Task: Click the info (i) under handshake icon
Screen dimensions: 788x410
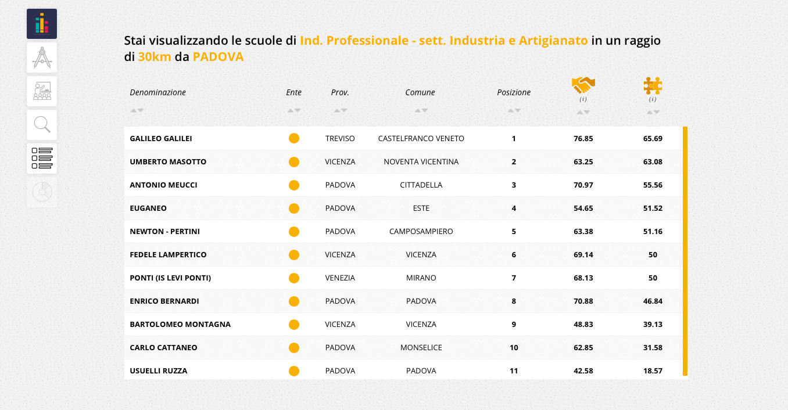Action: coord(583,99)
